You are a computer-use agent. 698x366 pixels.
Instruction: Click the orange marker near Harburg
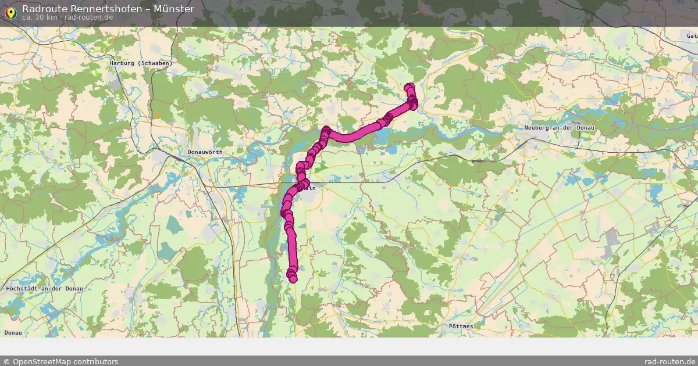pos(156,115)
